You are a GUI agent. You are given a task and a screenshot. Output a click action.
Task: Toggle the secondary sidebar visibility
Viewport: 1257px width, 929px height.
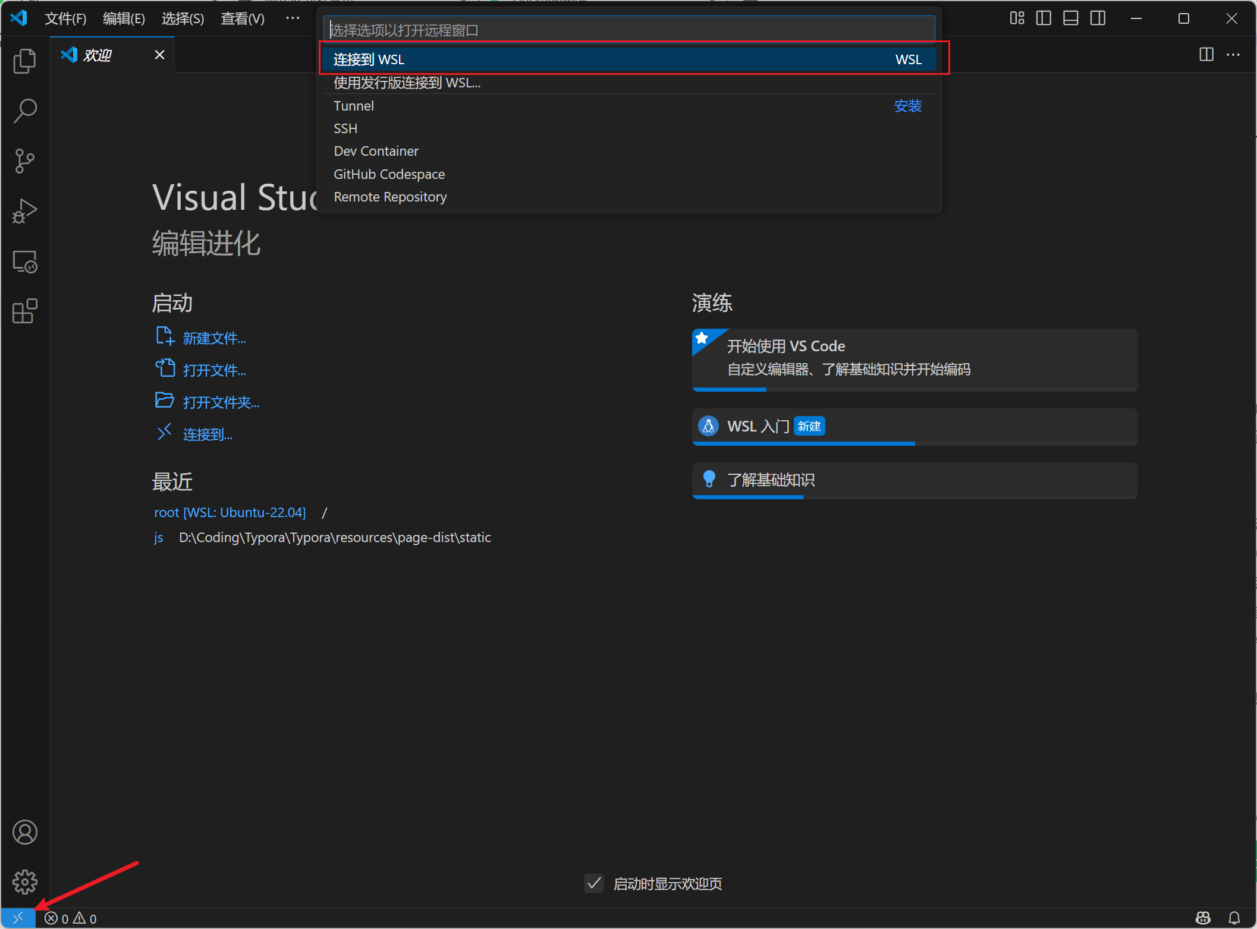point(1097,18)
